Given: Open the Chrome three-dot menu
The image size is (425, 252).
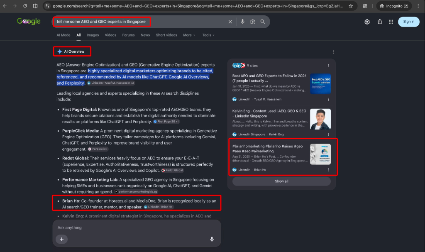Looking at the screenshot, I should (418, 6).
